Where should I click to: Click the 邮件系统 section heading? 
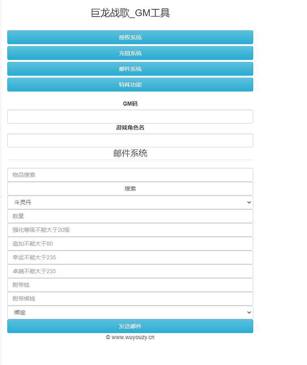(x=130, y=153)
